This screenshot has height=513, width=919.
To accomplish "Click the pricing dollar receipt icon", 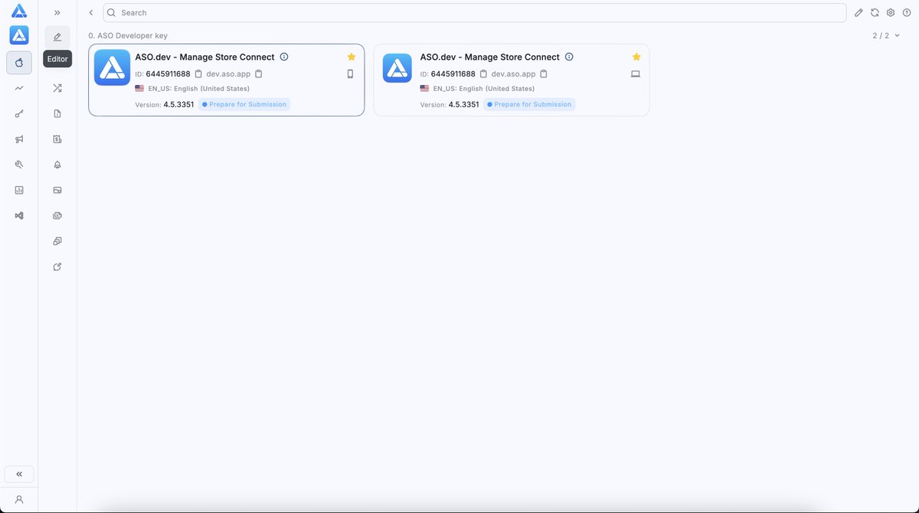I will [x=57, y=139].
